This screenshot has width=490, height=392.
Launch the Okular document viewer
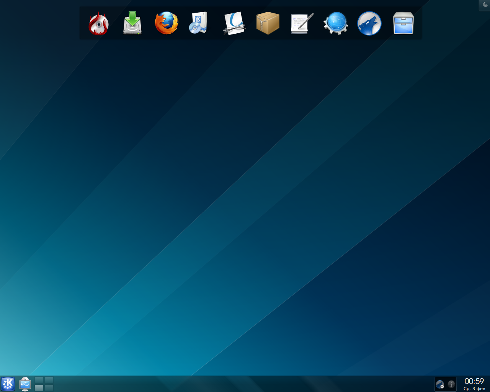(x=234, y=23)
